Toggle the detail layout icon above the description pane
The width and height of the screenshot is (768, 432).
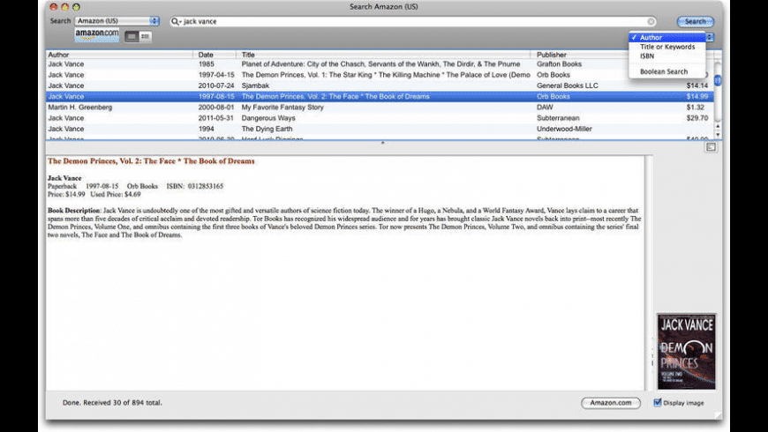pos(711,146)
